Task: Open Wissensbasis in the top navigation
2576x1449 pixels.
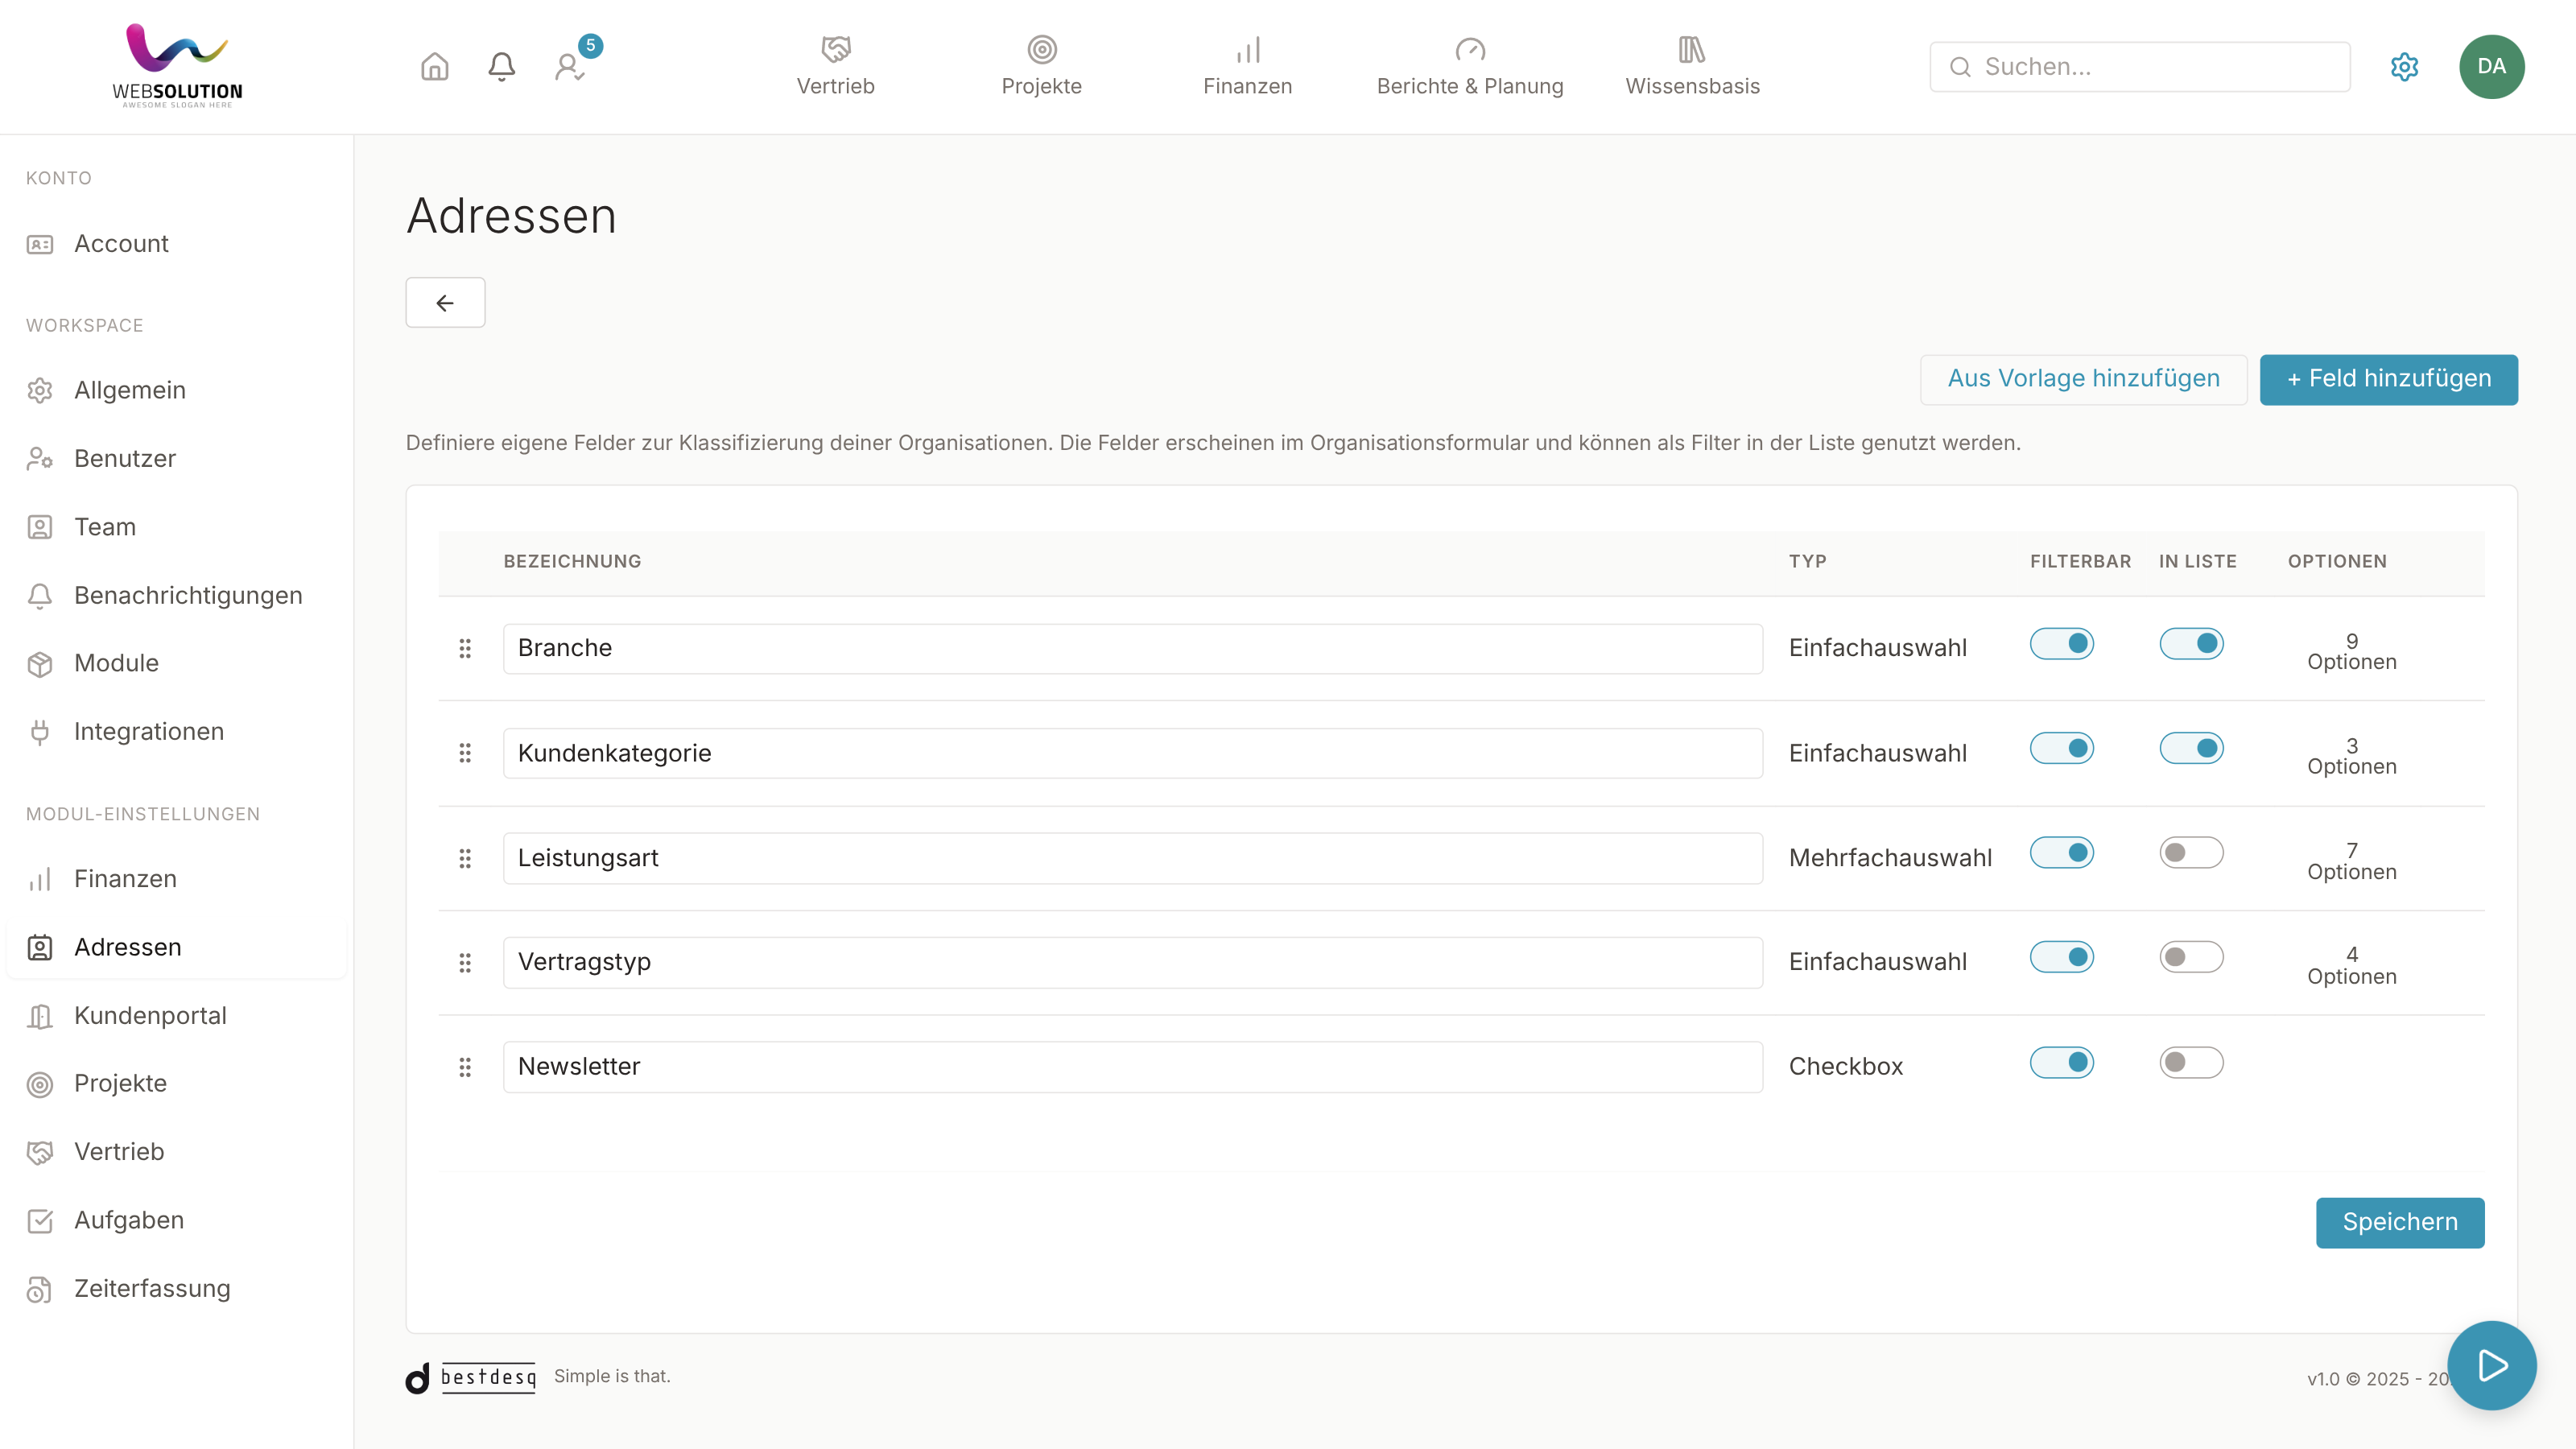Action: pos(1692,67)
